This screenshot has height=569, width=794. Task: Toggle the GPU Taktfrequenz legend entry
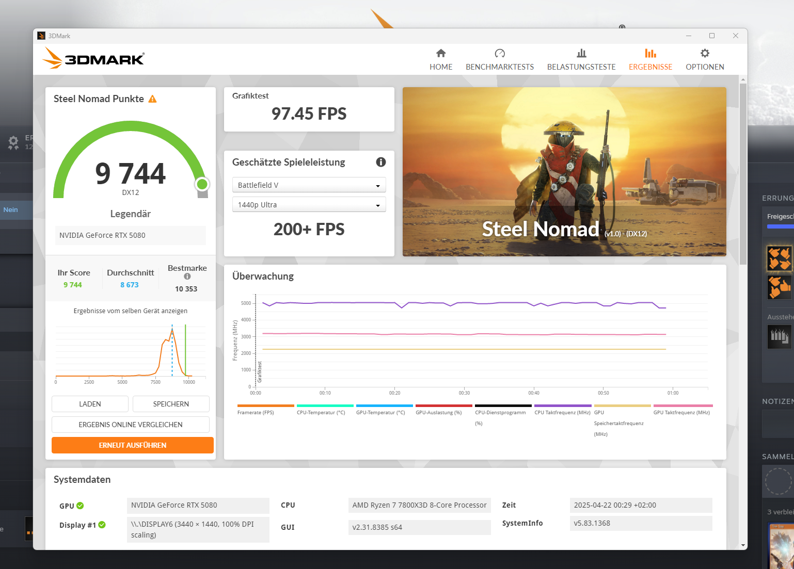(x=682, y=410)
